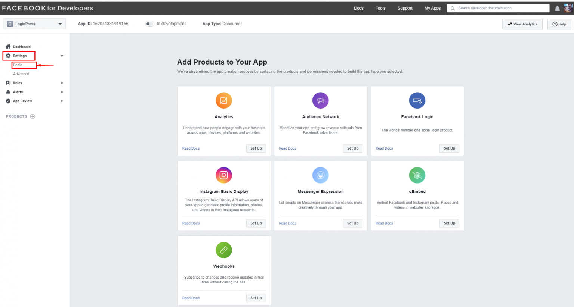The height and width of the screenshot is (307, 574).
Task: Open the LoginPress app selector dropdown
Action: coord(34,24)
